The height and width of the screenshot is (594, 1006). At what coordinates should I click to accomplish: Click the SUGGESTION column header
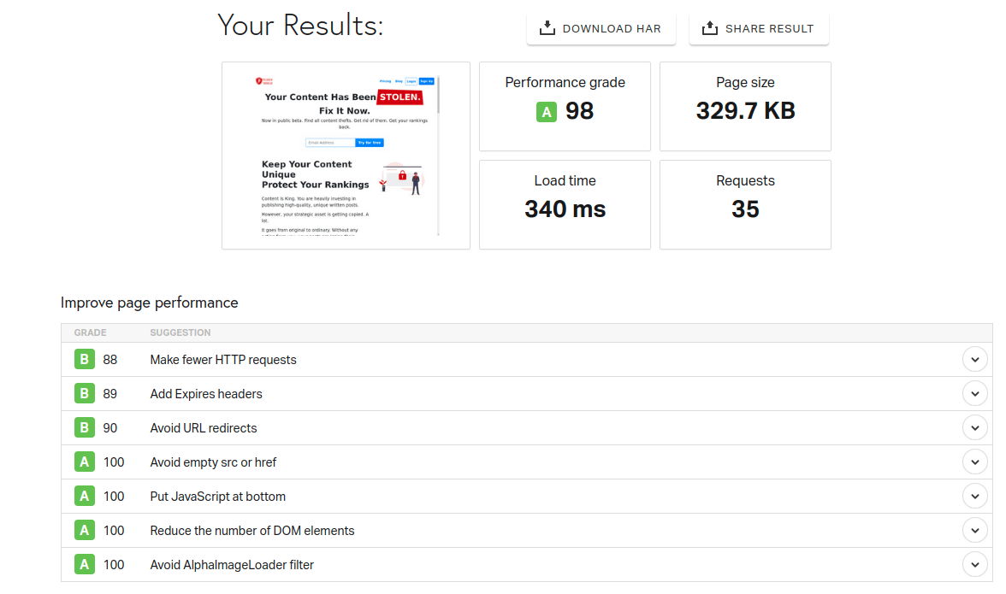[x=180, y=332]
